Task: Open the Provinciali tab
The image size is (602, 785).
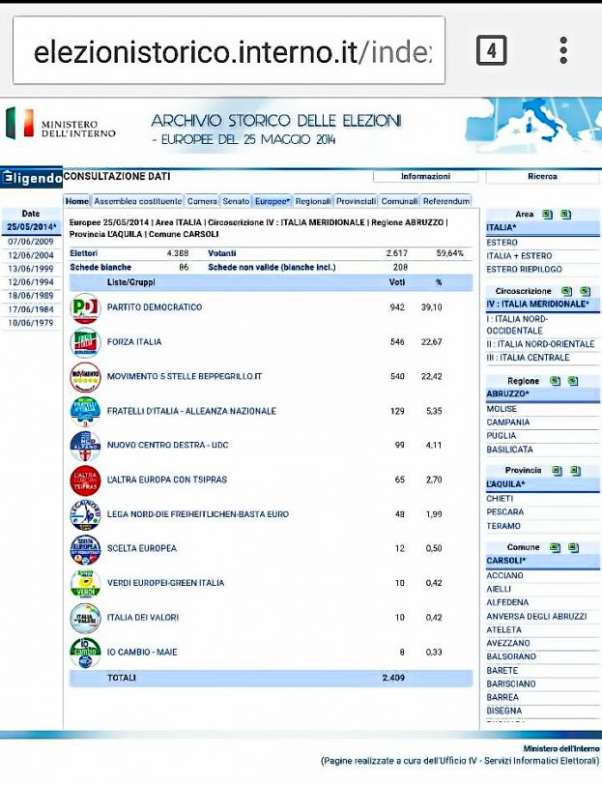Action: click(356, 201)
